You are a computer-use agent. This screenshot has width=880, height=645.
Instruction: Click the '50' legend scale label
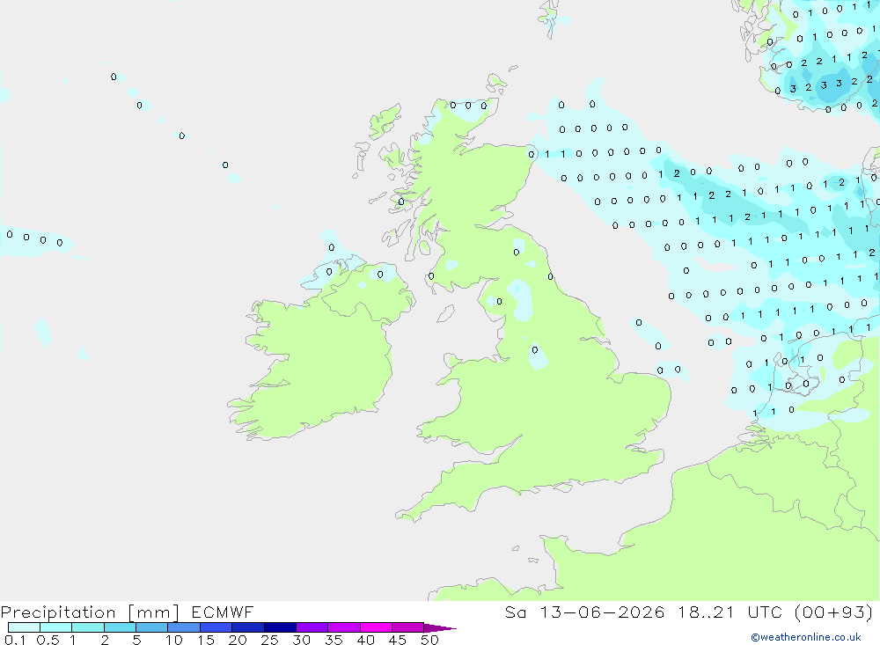pyautogui.click(x=429, y=640)
